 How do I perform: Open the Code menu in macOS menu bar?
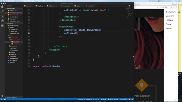coord(7,1)
